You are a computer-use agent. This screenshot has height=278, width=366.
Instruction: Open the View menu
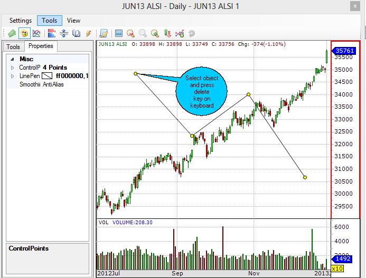74,21
